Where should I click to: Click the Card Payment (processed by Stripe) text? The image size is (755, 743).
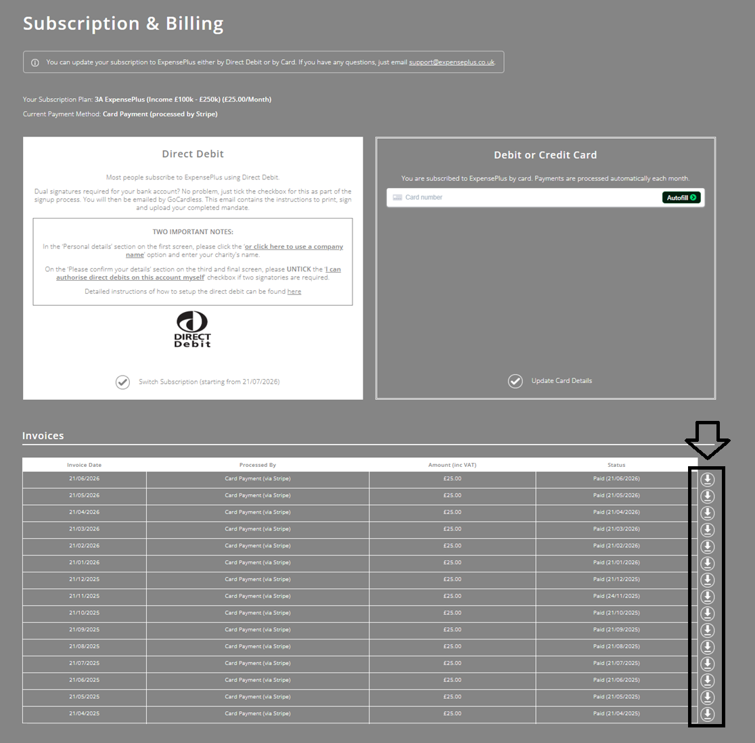(160, 114)
